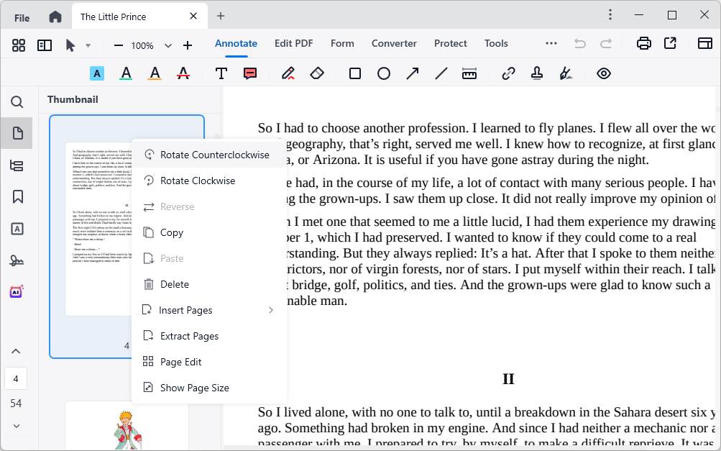Viewport: 721px width, 451px height.
Task: Toggle the hide annotations eye icon
Action: [603, 73]
